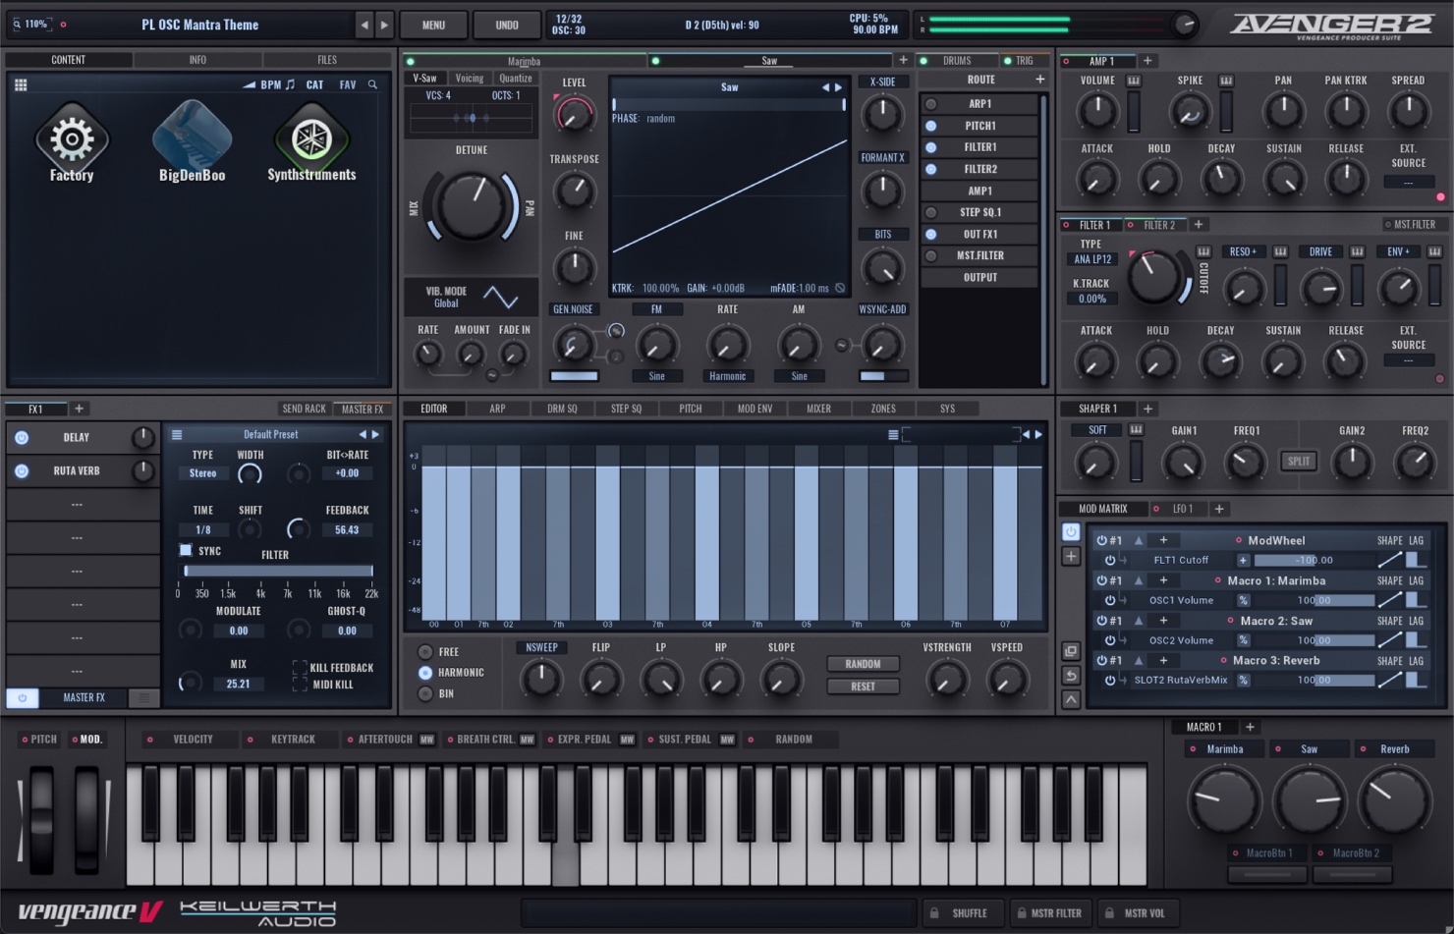Click the delay filter frequency slider

[278, 571]
